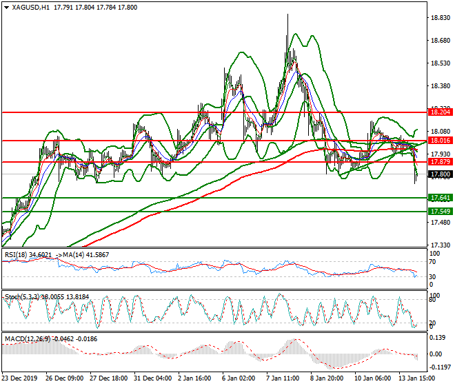
Task: Click the 18.830 value on price axis
Action: [438, 18]
